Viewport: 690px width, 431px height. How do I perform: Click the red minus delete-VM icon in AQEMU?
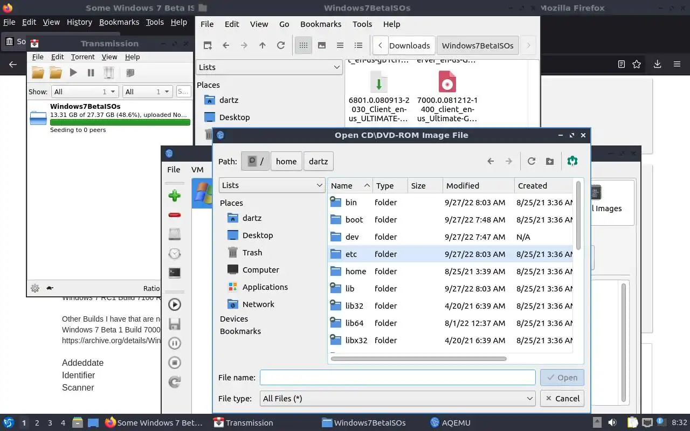tap(174, 215)
